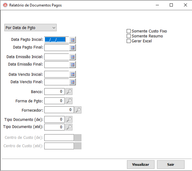Search Banco with magnifier icon
The width and height of the screenshot is (192, 171).
click(x=69, y=92)
